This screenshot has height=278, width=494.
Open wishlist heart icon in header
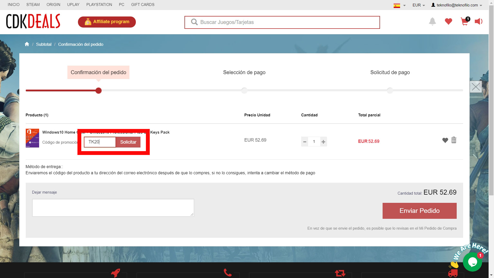point(448,22)
